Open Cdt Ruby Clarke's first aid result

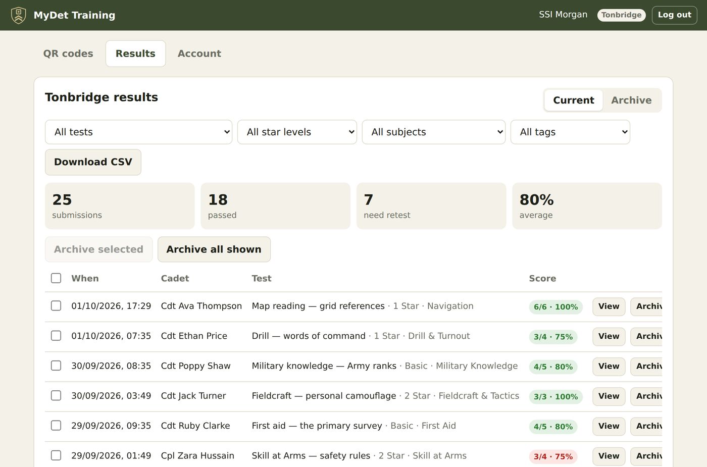pyautogui.click(x=609, y=426)
